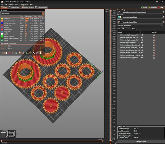Switch to 3D editor view cube icon

point(4,134)
